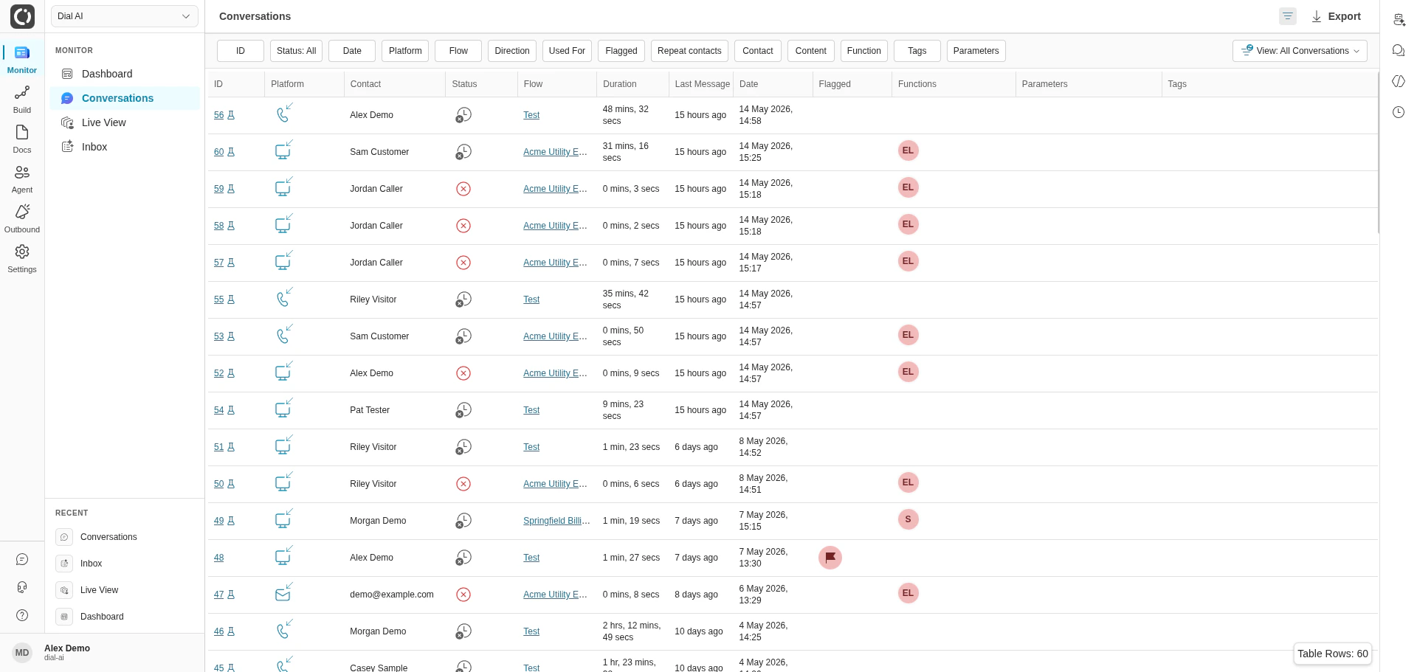This screenshot has width=1417, height=672.
Task: Open the Dial AI workspace dropdown
Action: (x=125, y=16)
